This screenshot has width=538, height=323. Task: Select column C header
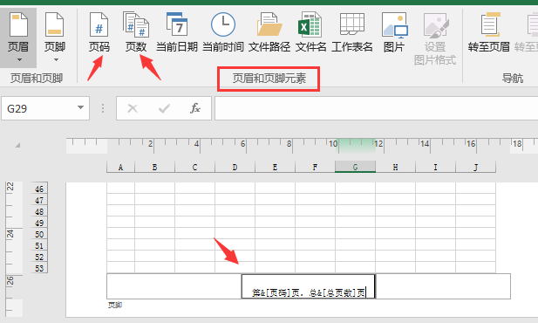coord(195,167)
